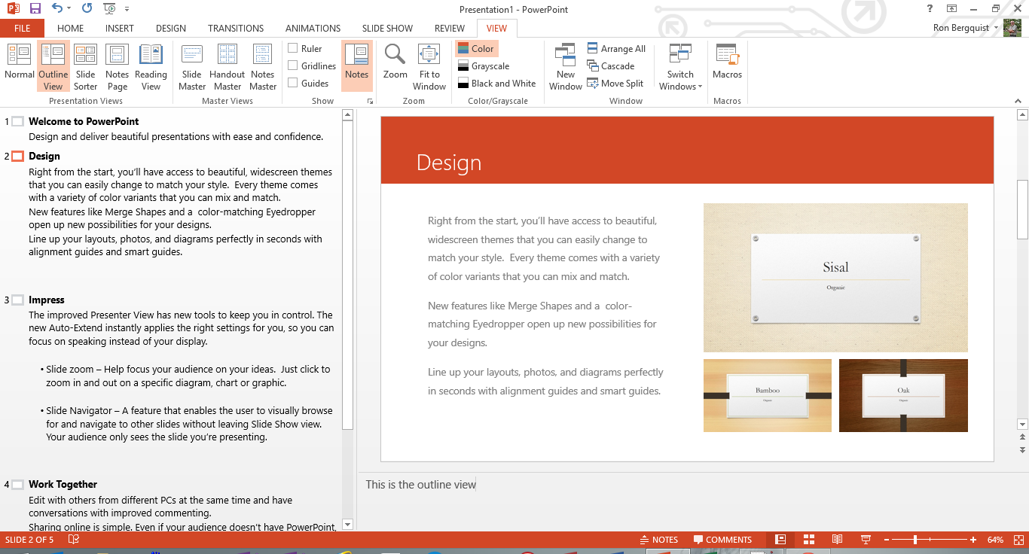This screenshot has width=1029, height=554.
Task: Check the Guides option
Action: point(293,84)
